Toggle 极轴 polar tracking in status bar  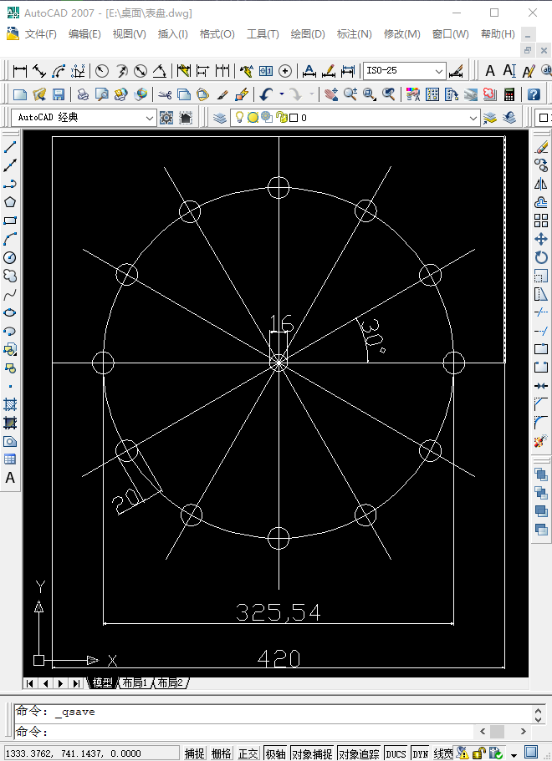click(275, 753)
